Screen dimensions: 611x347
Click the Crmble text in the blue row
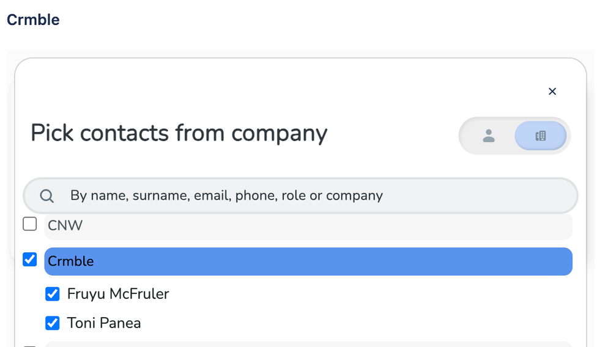point(71,261)
